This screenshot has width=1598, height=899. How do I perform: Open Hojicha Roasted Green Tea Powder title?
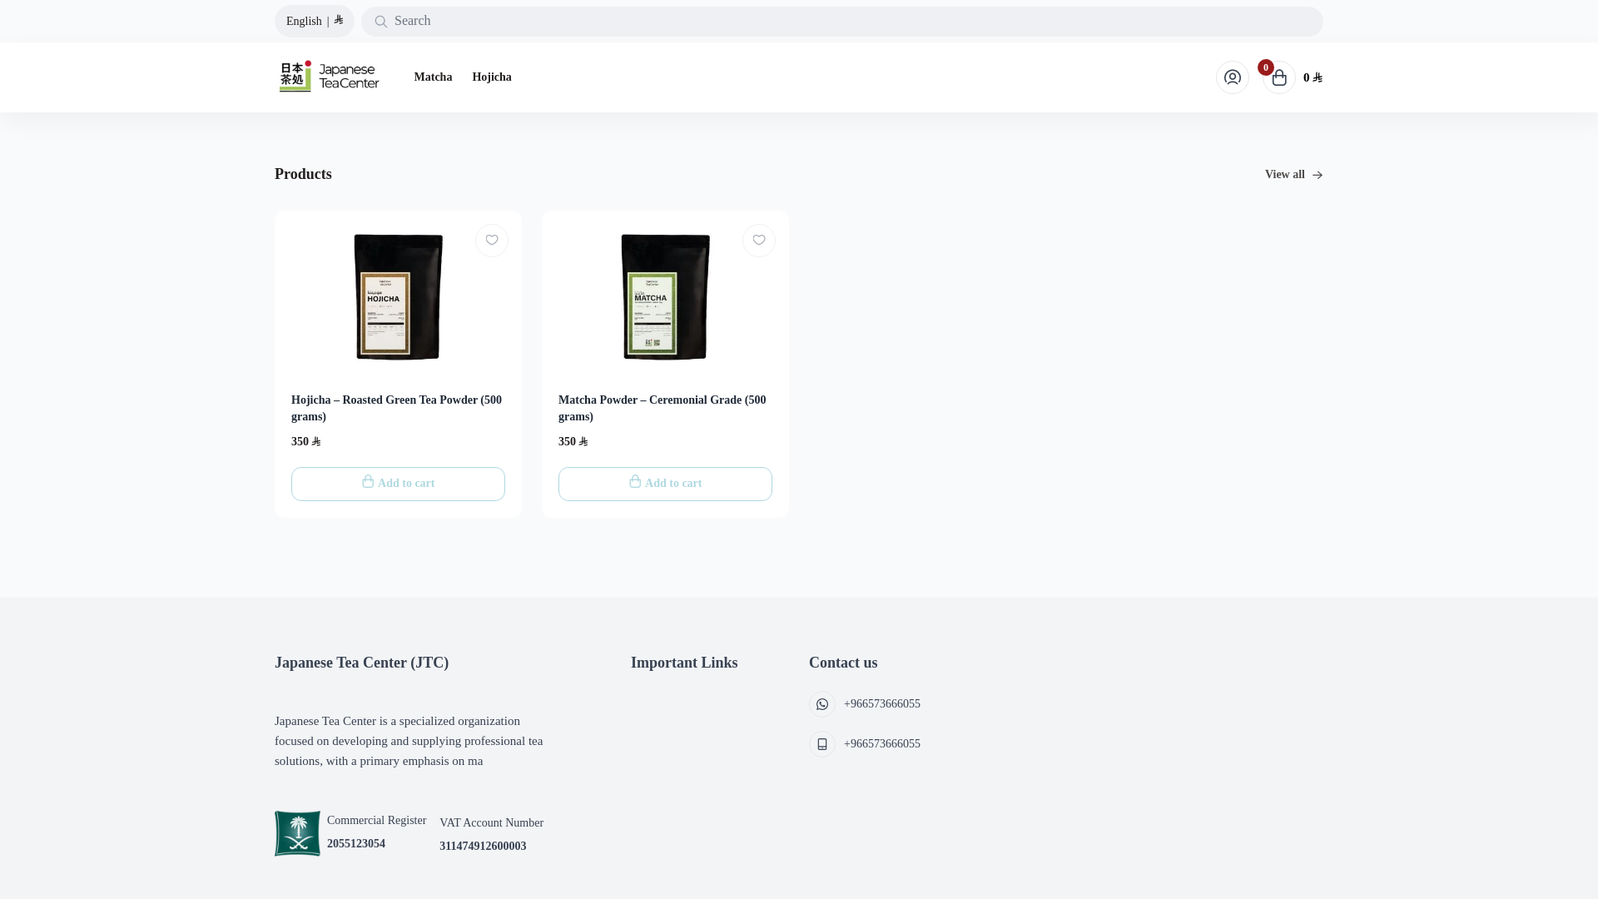[x=398, y=409]
